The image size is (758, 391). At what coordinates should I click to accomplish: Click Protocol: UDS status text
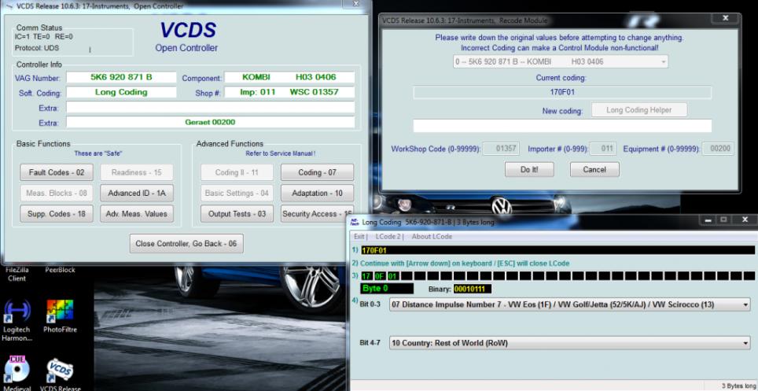(37, 48)
